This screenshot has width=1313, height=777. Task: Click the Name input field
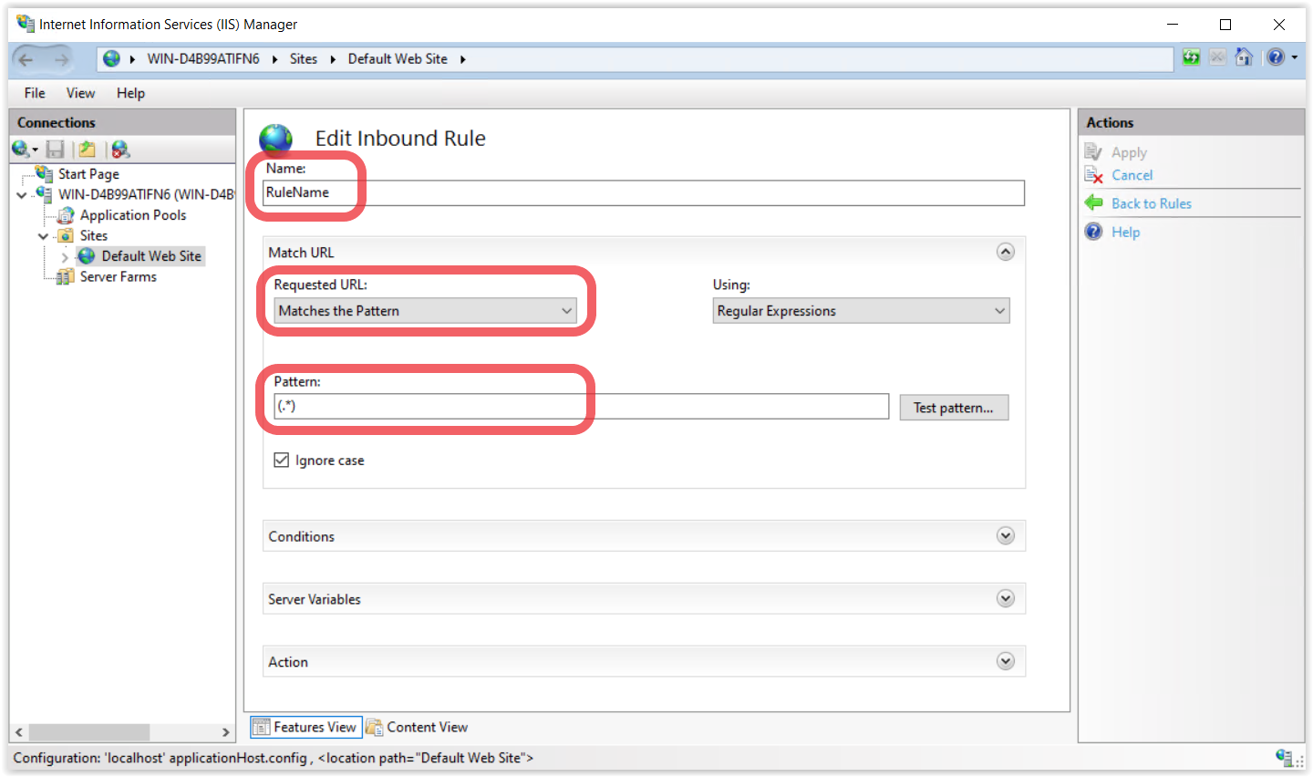644,192
